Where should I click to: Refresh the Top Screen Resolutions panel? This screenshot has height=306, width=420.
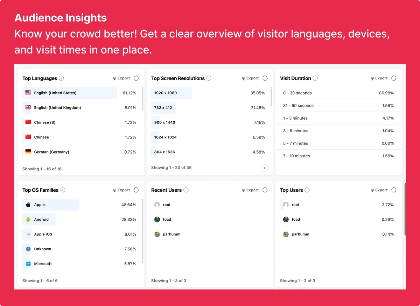click(265, 78)
